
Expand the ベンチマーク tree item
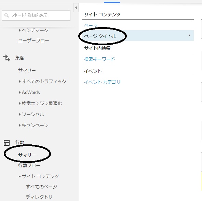point(19,31)
